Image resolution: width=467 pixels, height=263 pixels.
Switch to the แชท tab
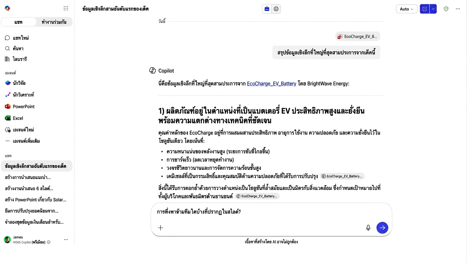18,22
